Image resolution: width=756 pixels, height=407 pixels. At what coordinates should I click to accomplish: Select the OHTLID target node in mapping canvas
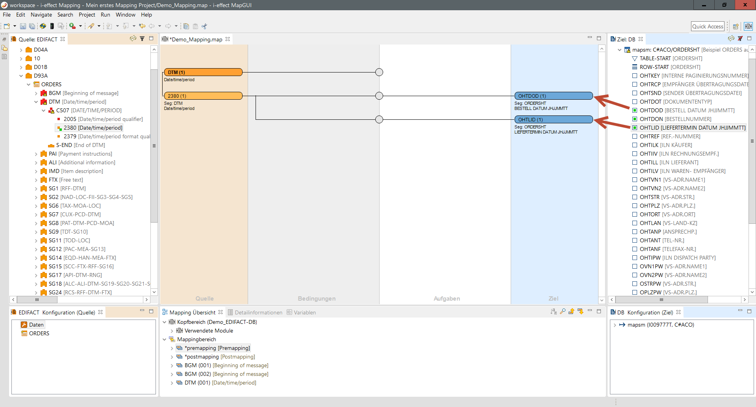pos(553,119)
